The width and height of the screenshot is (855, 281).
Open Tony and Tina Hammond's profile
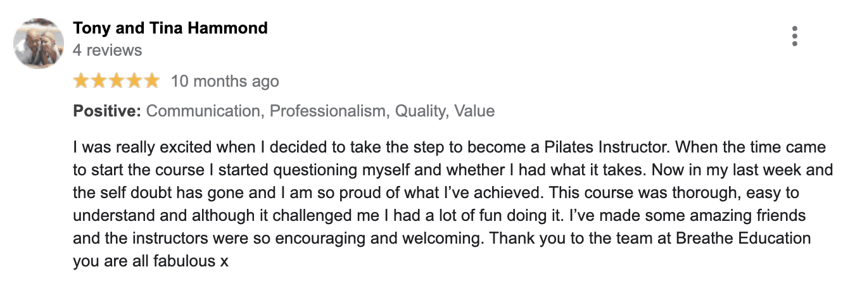(x=170, y=28)
